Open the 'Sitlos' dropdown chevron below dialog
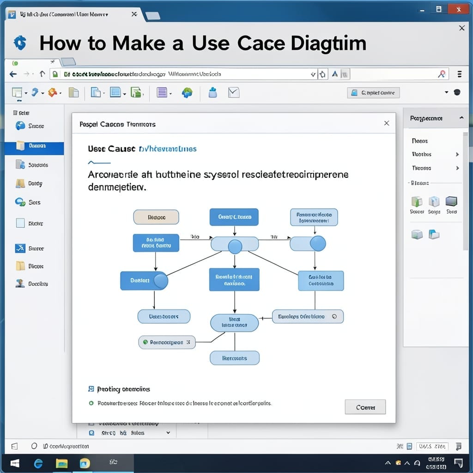This screenshot has width=473, height=473. click(168, 432)
